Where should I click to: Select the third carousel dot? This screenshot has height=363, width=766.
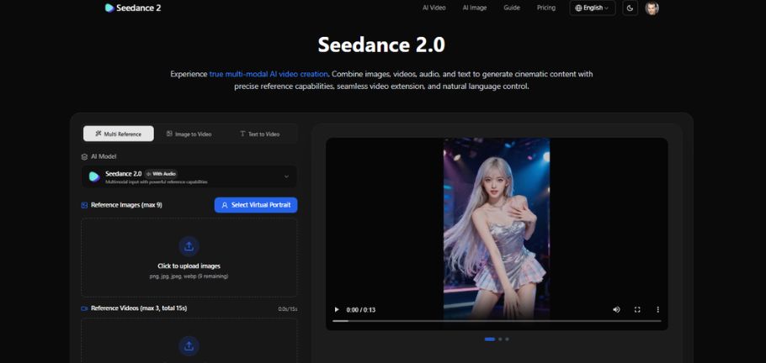point(507,339)
